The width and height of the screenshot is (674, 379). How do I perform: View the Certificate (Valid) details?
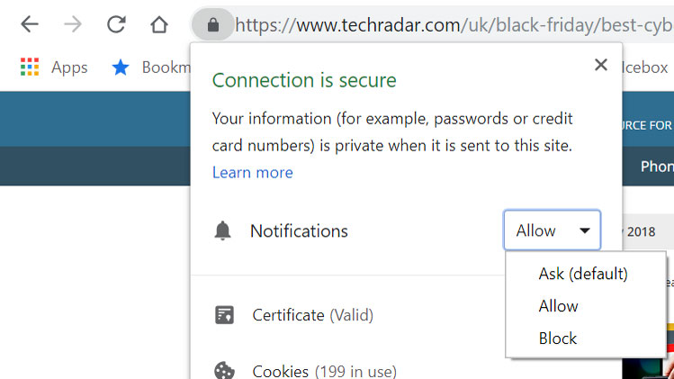coord(312,315)
